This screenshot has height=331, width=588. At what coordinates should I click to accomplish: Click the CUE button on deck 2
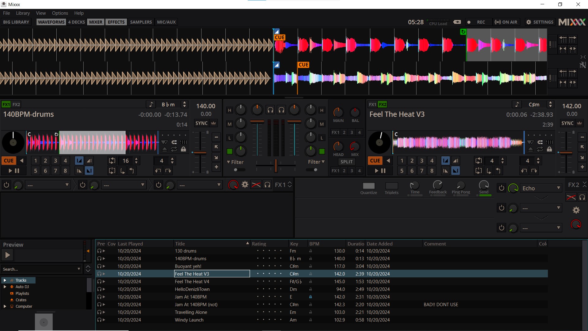click(375, 161)
